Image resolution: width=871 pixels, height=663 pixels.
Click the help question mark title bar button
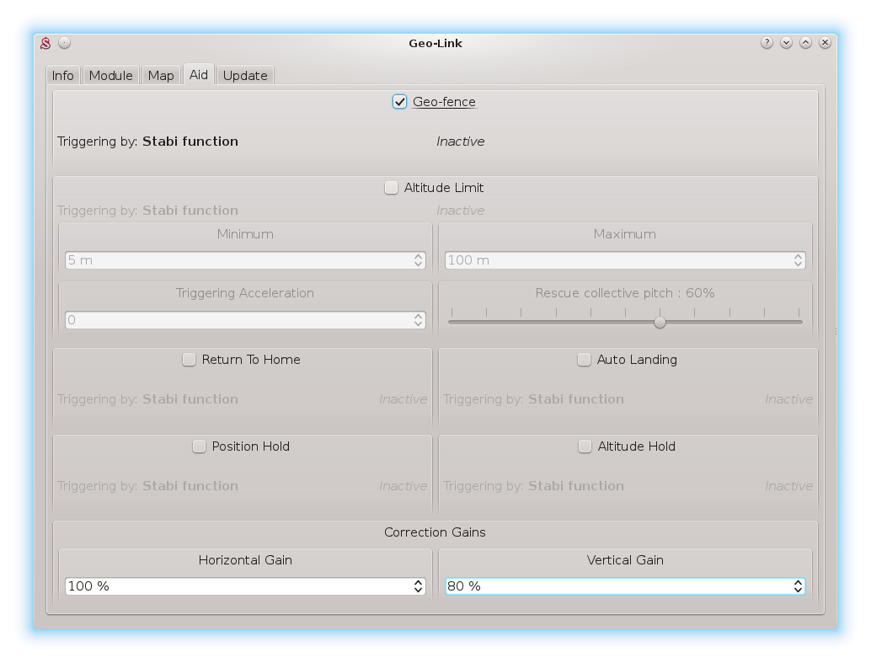[767, 43]
